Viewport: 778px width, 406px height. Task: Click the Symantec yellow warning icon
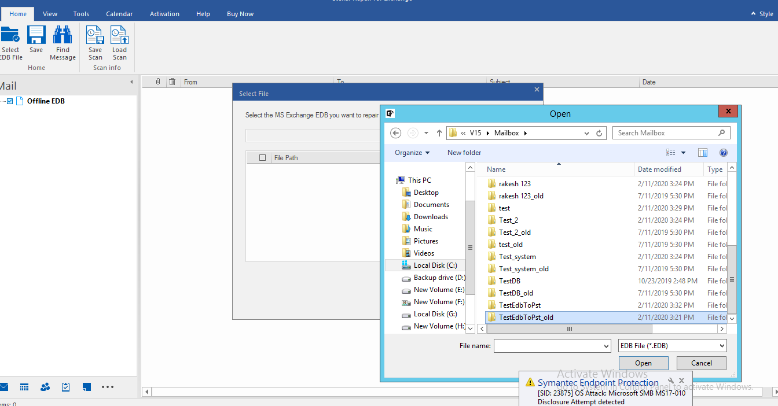coord(530,382)
